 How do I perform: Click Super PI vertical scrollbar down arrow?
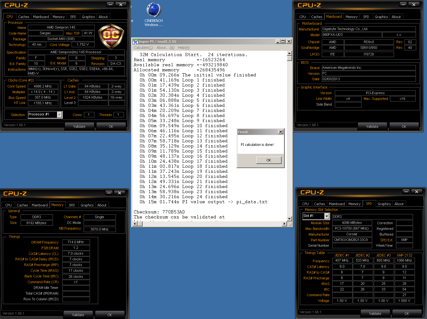pyautogui.click(x=289, y=219)
